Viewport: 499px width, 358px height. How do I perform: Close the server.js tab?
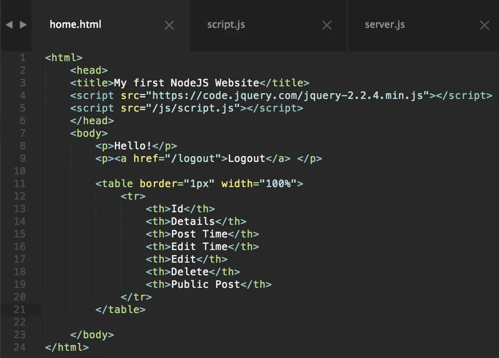(484, 25)
